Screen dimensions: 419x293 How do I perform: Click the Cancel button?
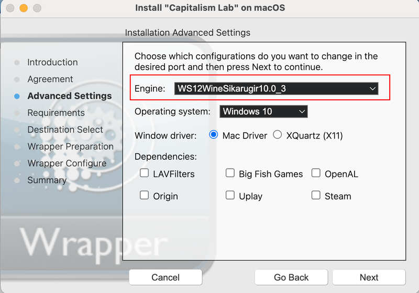point(166,277)
